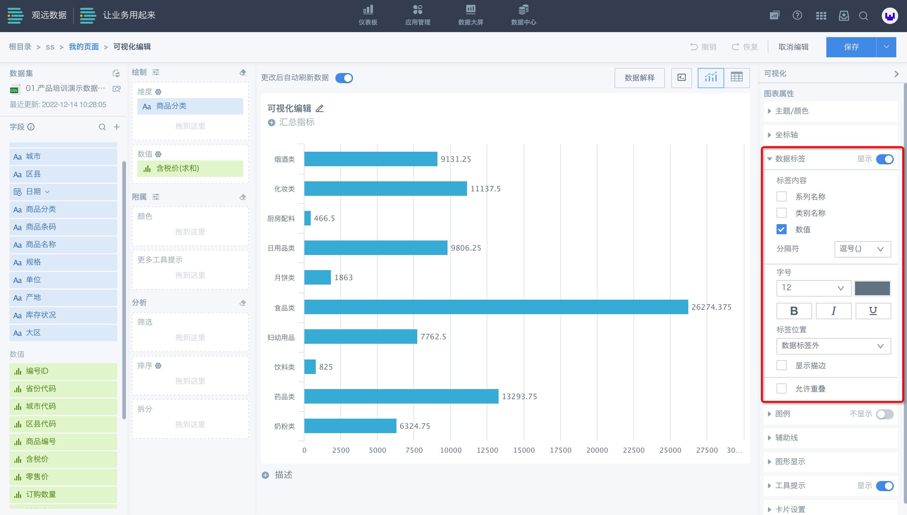Toggle auto refresh data switch
The width and height of the screenshot is (907, 515).
point(344,78)
